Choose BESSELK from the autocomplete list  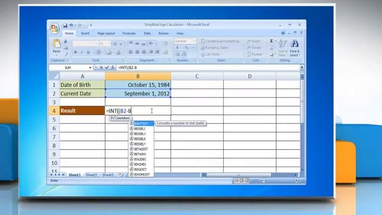coord(141,139)
